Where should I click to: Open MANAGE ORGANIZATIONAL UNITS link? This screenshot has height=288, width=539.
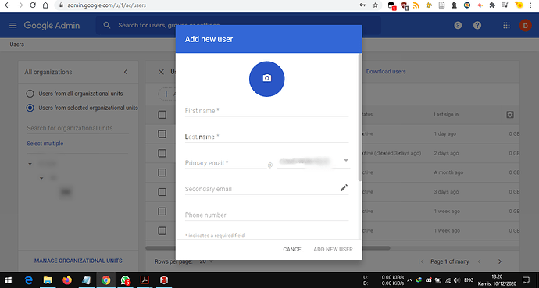click(x=78, y=261)
